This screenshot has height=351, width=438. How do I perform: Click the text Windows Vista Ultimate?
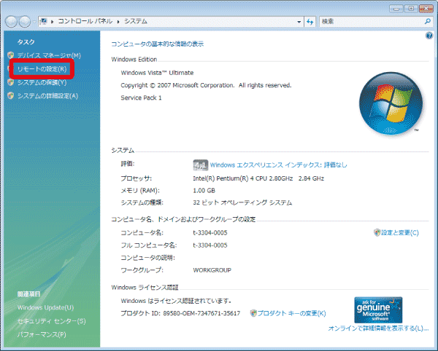(157, 73)
